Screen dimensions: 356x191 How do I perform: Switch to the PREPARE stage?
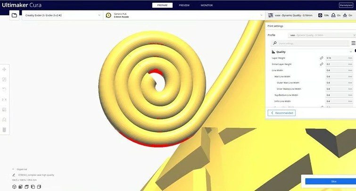pos(162,5)
